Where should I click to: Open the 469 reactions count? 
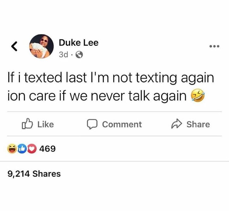(x=48, y=149)
